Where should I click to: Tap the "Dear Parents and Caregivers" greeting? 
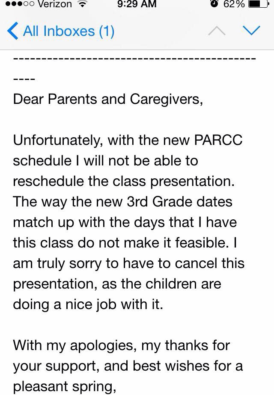coord(107,99)
